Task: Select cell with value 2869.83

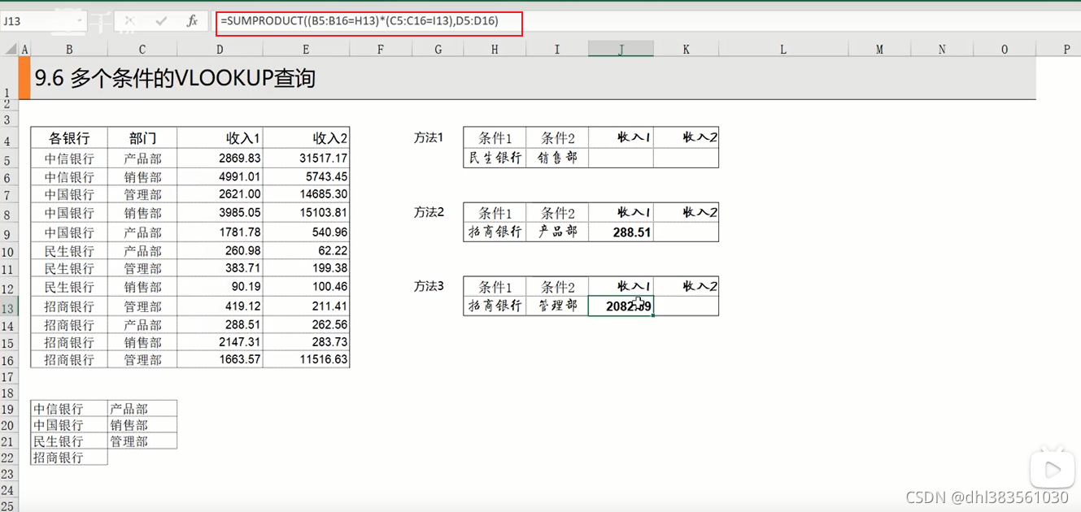Action: (220, 158)
